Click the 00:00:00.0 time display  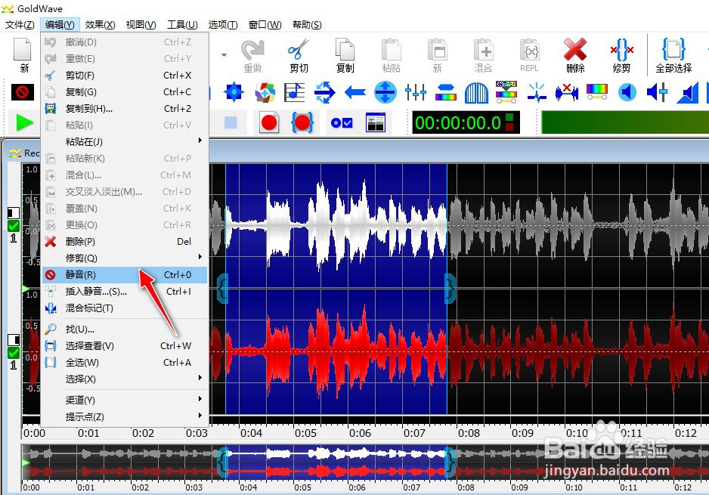(466, 122)
